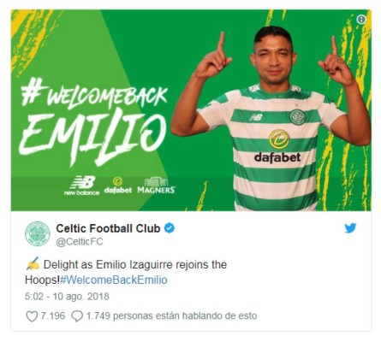Screen dimensions: 381x342
Task: Click the Magners sponsor logo
Action: point(156,186)
